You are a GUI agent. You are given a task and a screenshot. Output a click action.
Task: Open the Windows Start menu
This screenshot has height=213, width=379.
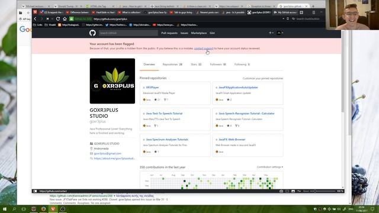pos(5,209)
